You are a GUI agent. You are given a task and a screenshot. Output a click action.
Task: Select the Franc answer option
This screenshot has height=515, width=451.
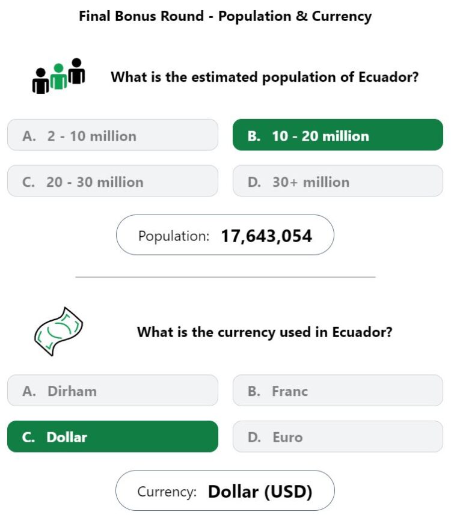tap(337, 391)
